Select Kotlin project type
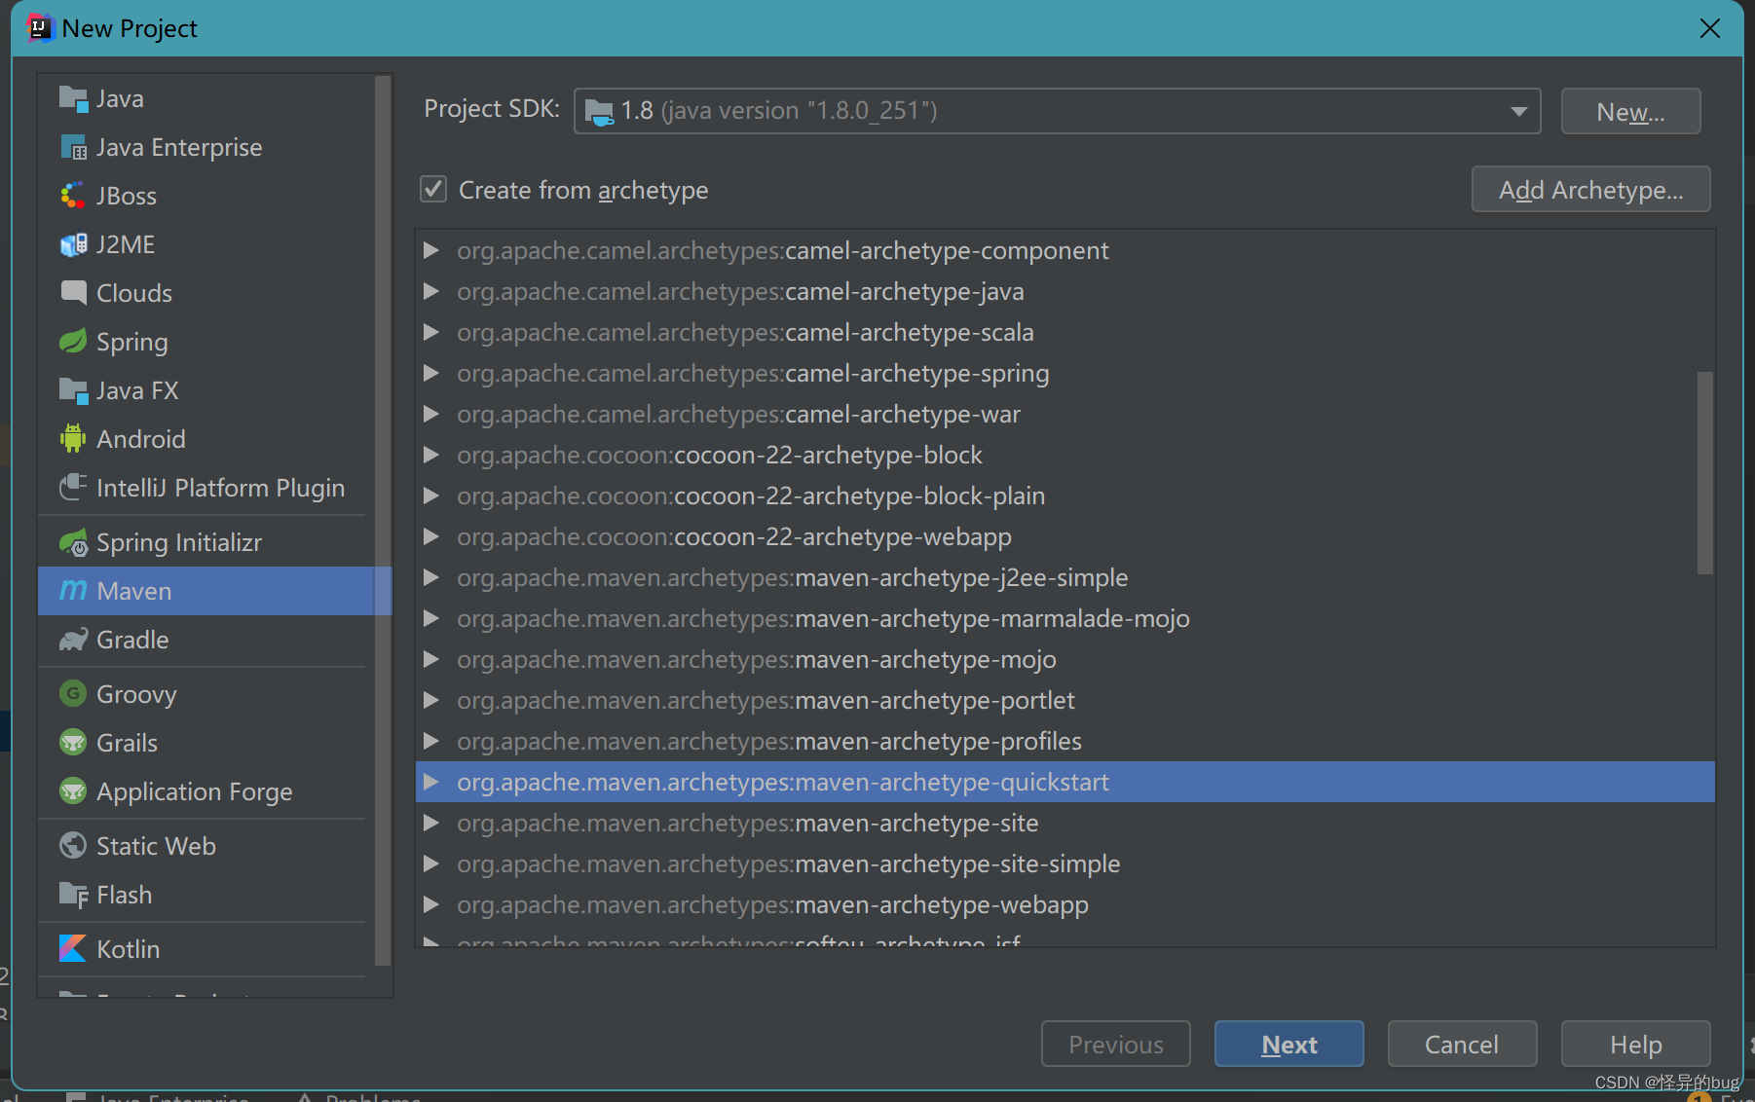 pos(206,949)
